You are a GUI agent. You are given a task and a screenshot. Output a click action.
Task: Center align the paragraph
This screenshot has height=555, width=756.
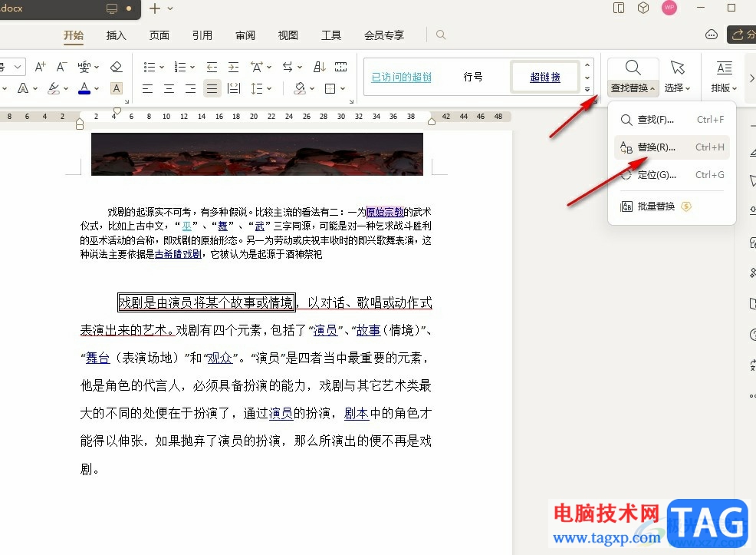169,89
